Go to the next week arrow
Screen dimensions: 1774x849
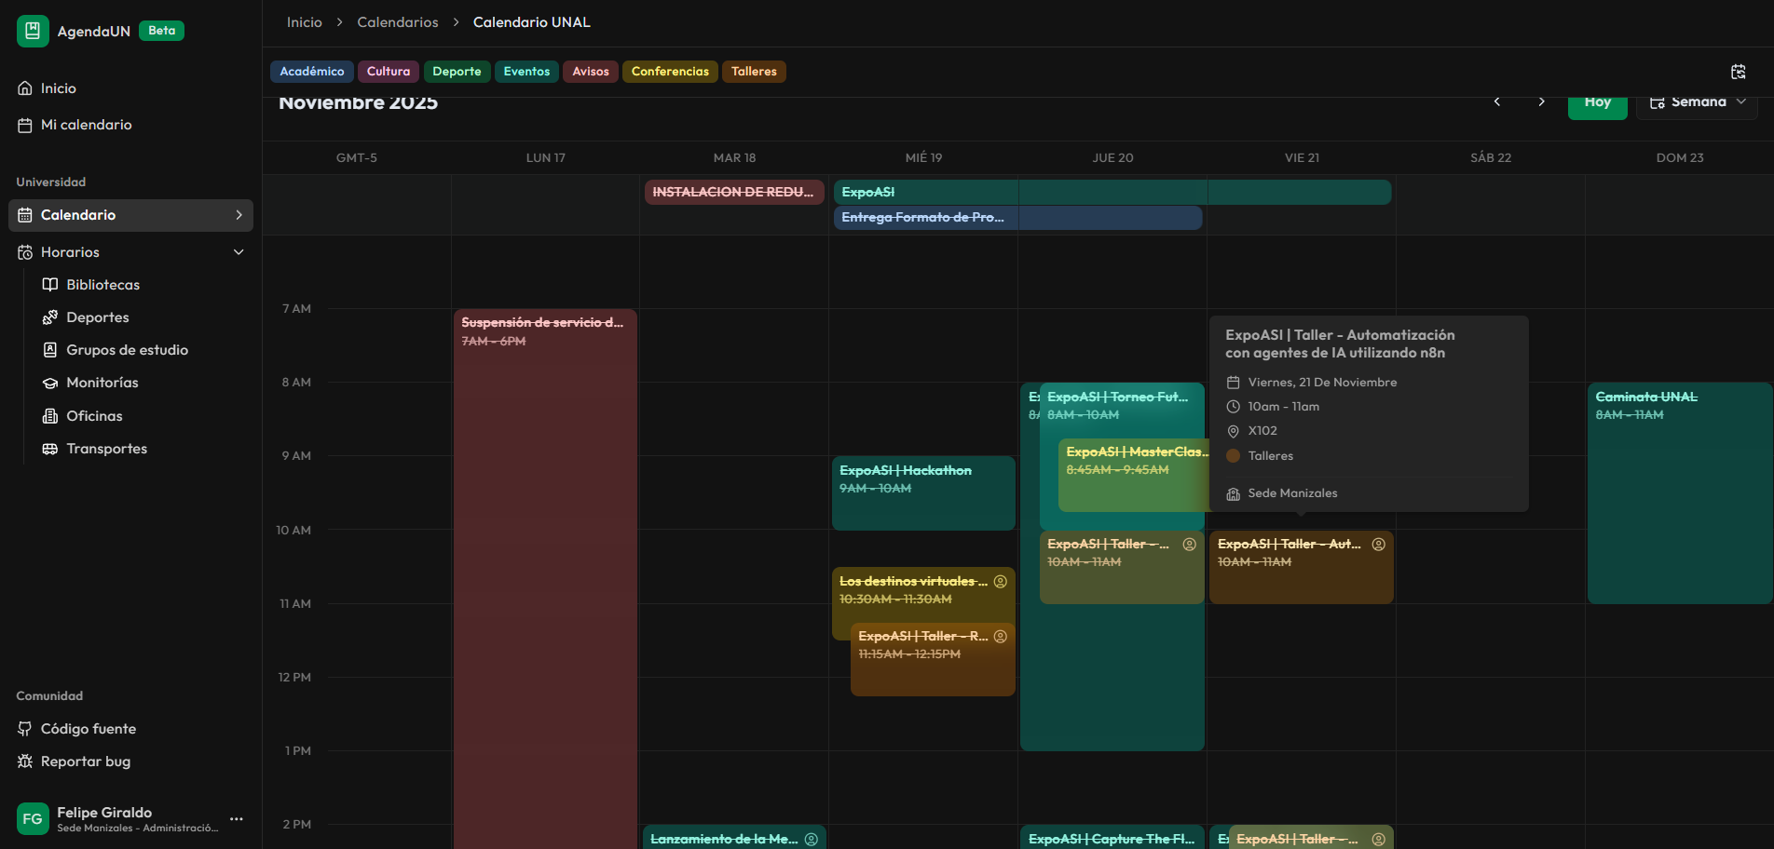click(x=1542, y=101)
